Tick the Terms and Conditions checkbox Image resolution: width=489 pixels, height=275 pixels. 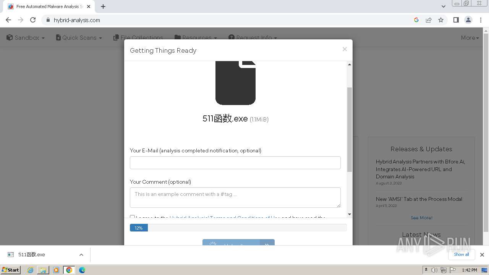pos(132,217)
